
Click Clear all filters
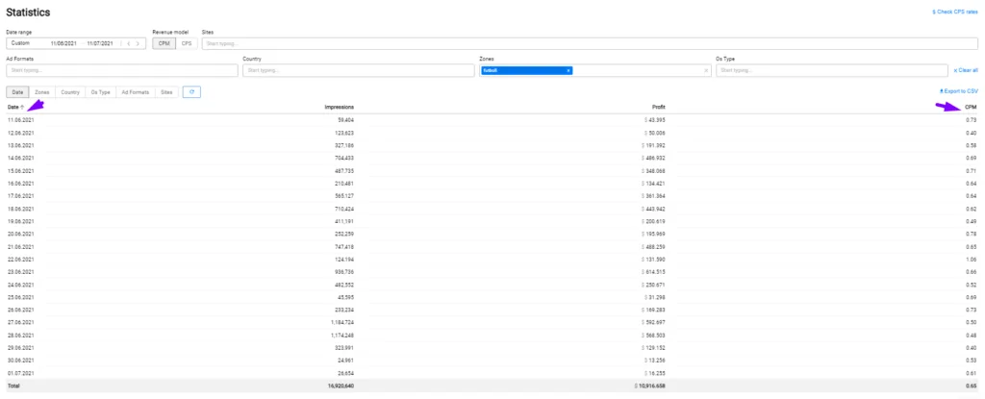[x=965, y=70]
